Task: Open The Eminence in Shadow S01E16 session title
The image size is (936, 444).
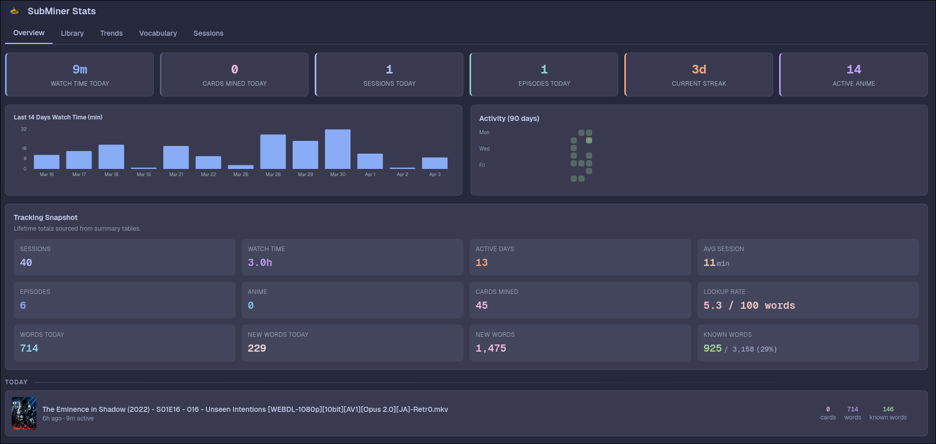Action: point(245,409)
